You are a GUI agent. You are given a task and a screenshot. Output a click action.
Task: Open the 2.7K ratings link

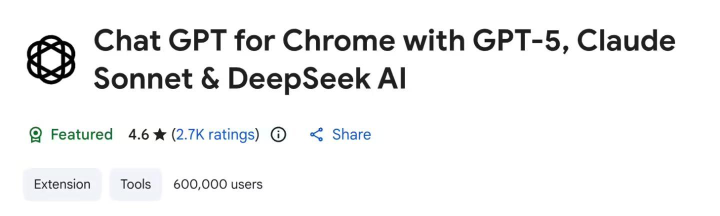(215, 134)
